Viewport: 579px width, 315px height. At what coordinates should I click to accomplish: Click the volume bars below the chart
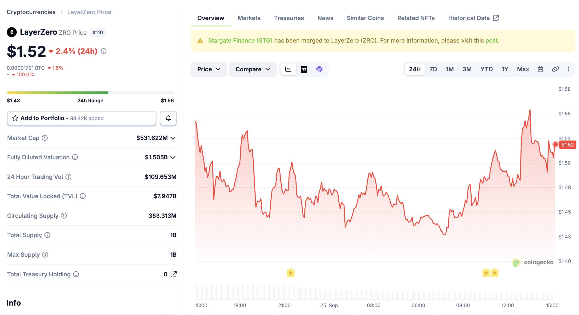[375, 292]
